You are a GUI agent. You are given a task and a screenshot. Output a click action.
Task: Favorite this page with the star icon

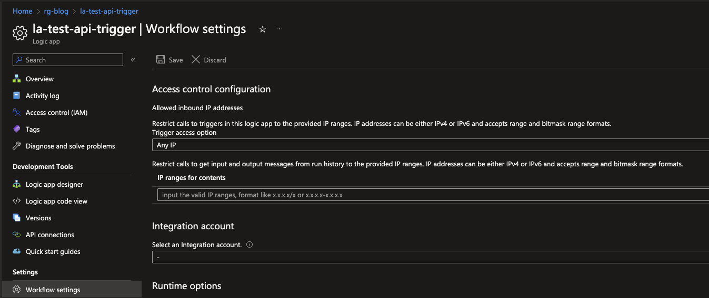coord(263,29)
